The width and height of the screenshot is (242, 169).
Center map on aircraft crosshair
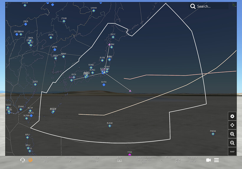pos(232,125)
